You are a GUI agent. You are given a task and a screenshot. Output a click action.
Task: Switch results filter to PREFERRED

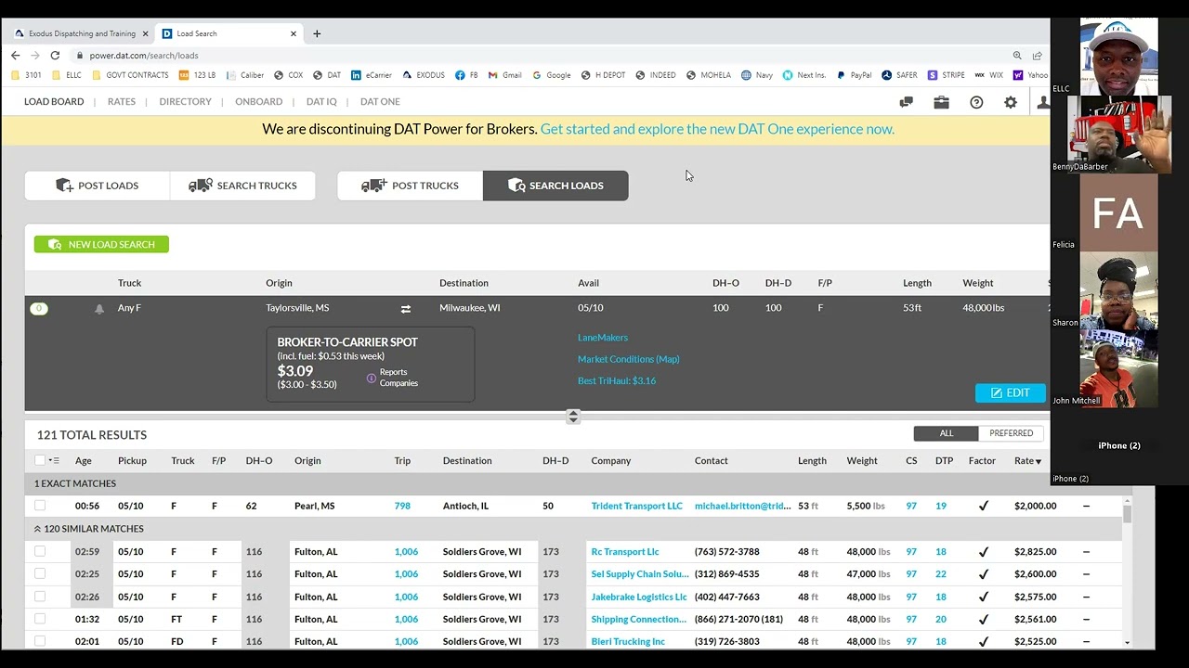[1011, 433]
